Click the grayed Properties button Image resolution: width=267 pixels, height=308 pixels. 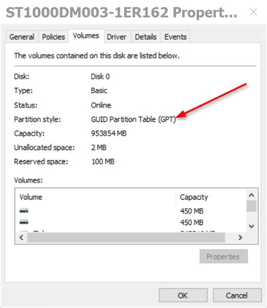point(224,256)
